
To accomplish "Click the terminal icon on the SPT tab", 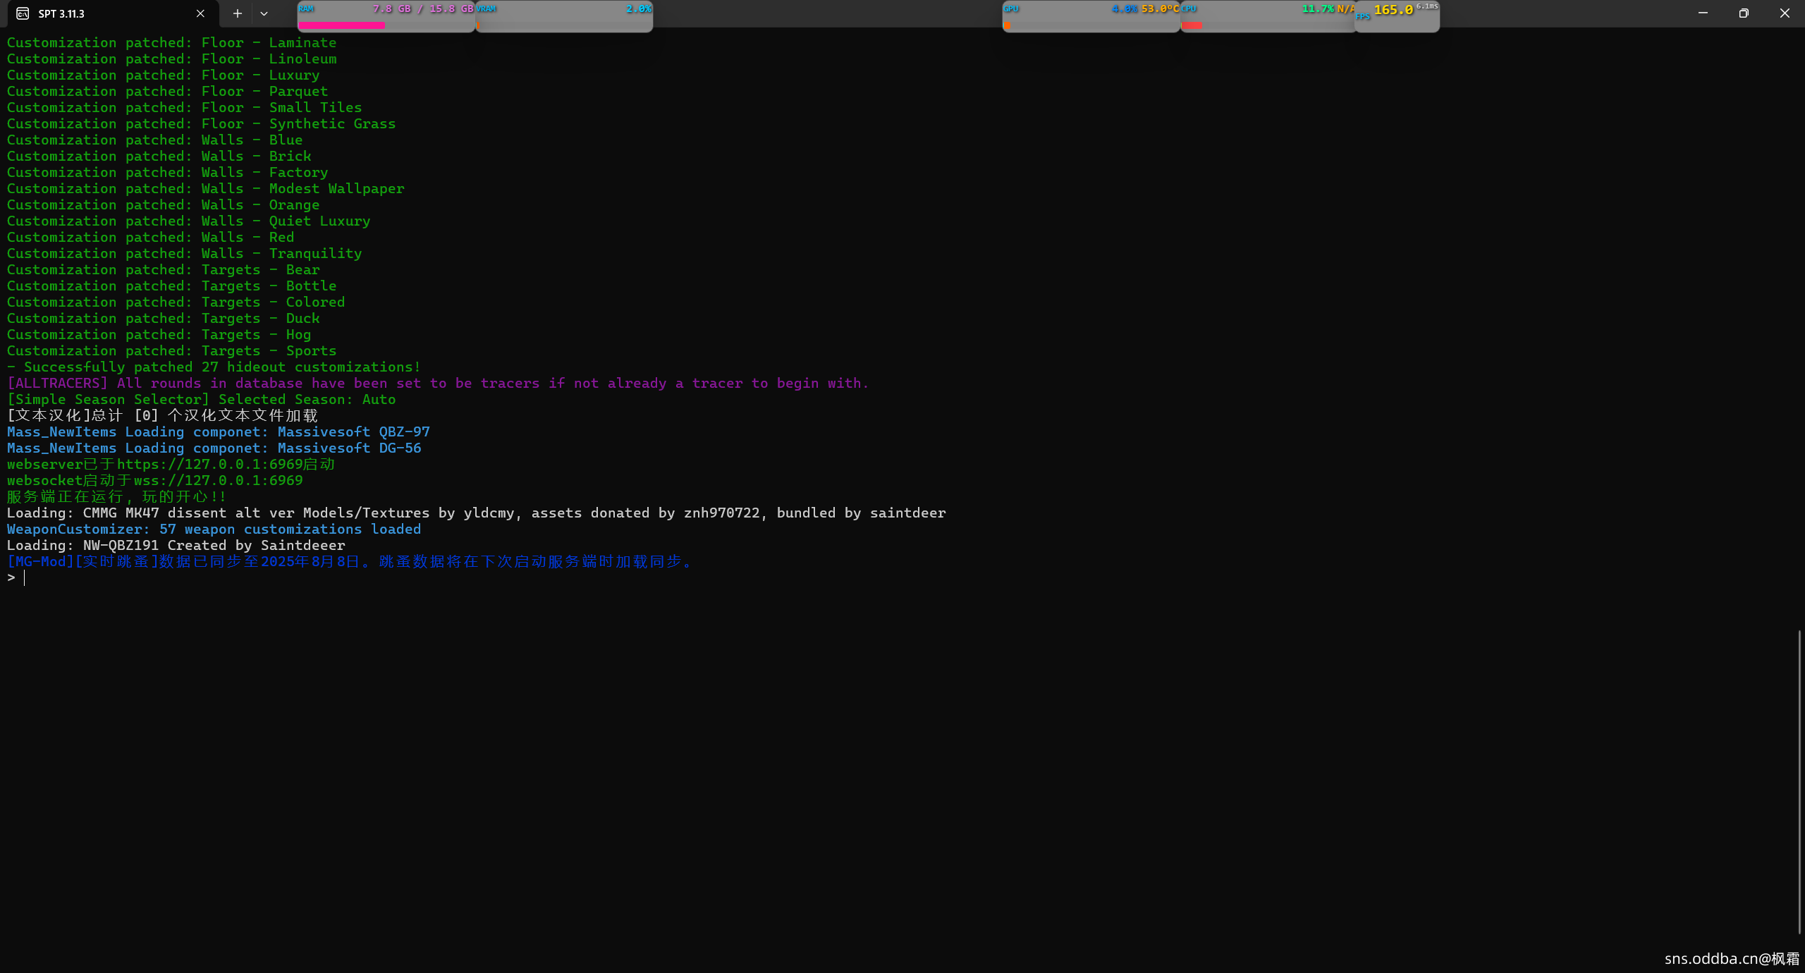I will (x=23, y=13).
